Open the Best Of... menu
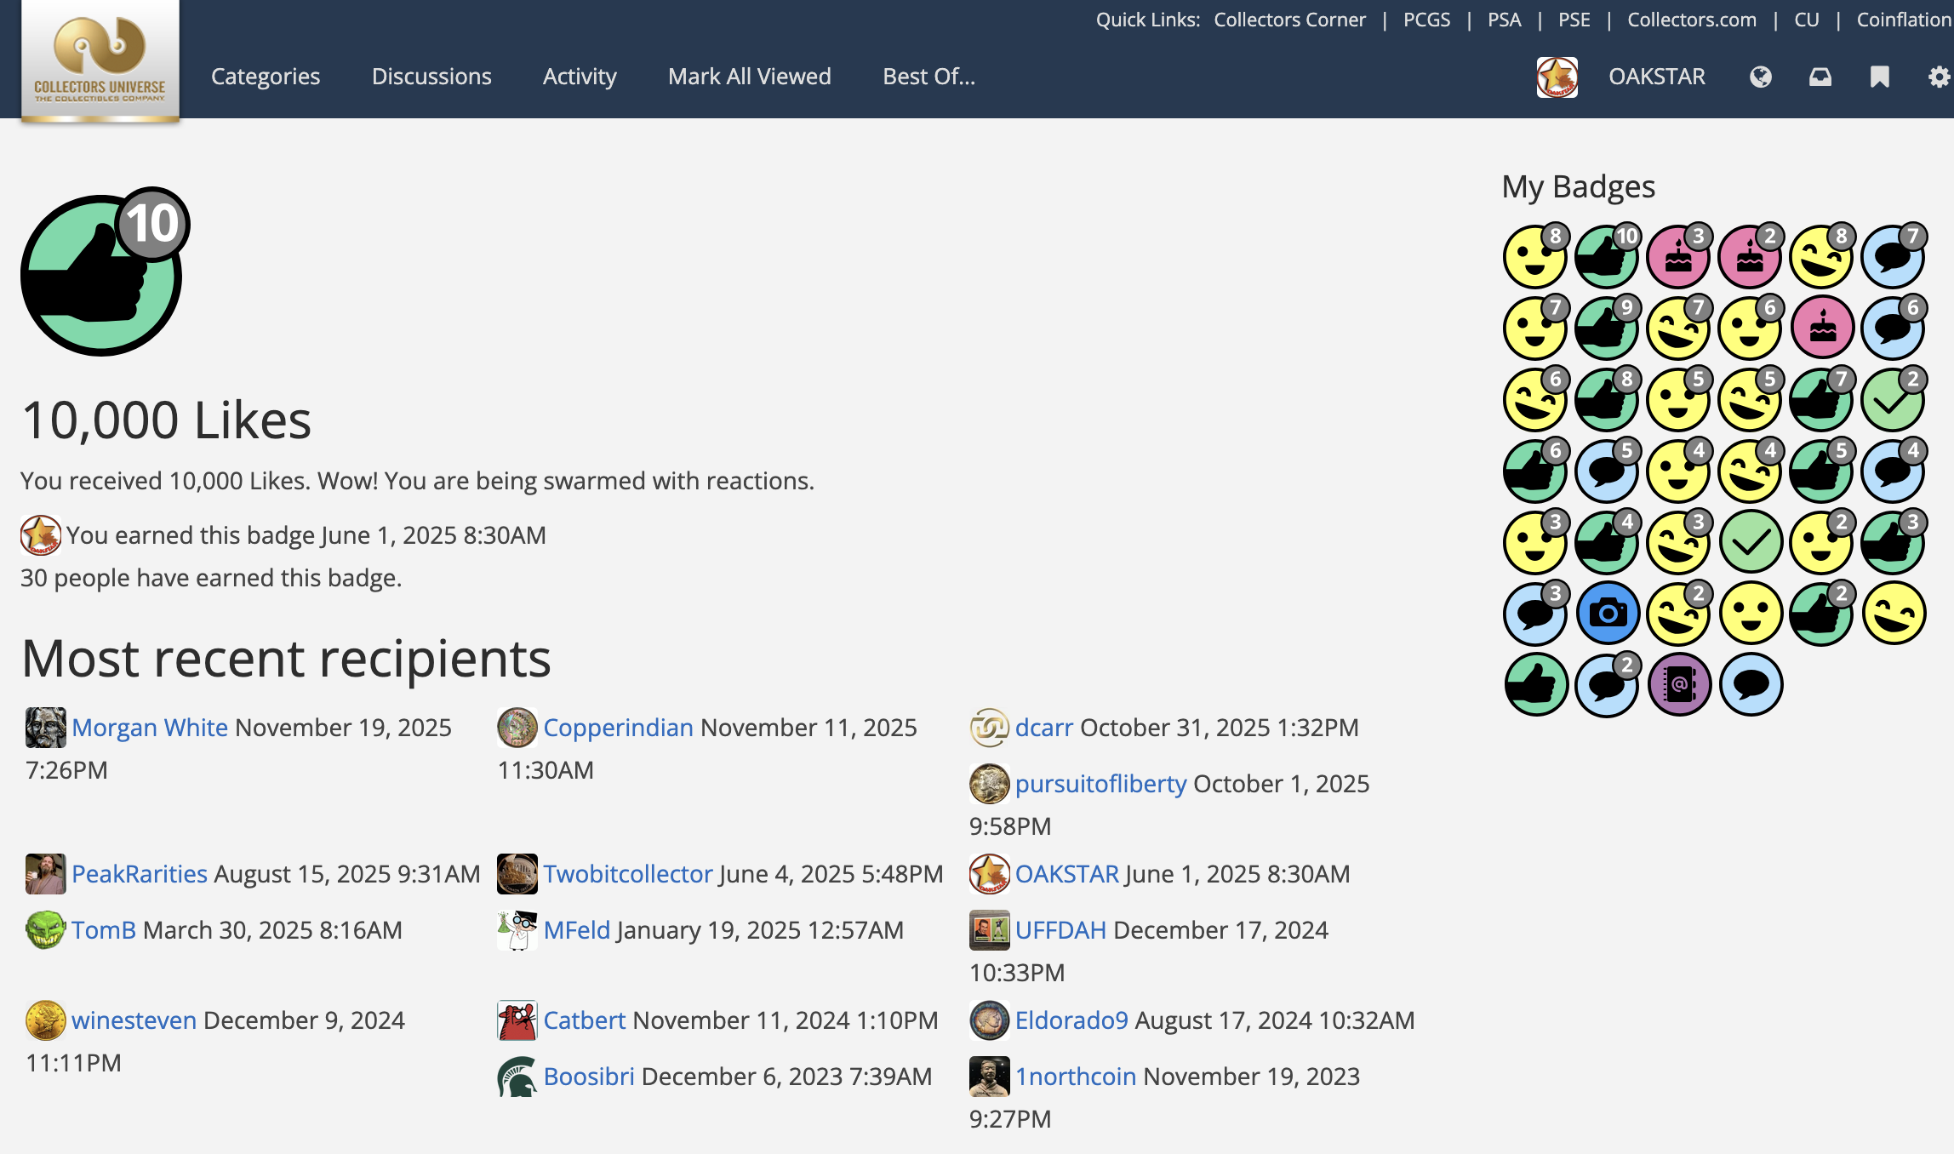The image size is (1954, 1154). point(928,77)
